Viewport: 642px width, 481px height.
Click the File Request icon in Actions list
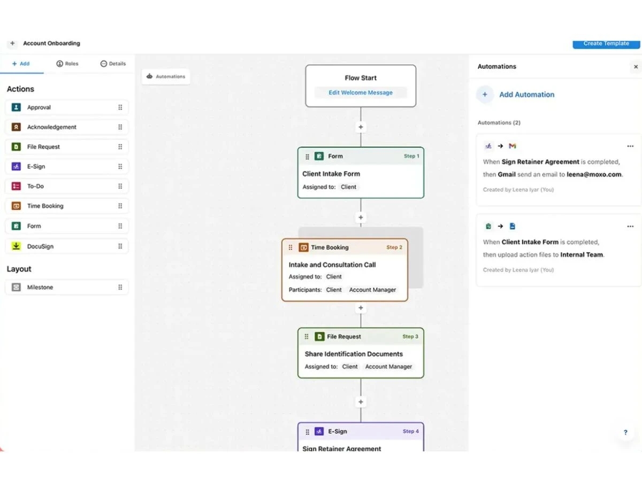point(16,147)
